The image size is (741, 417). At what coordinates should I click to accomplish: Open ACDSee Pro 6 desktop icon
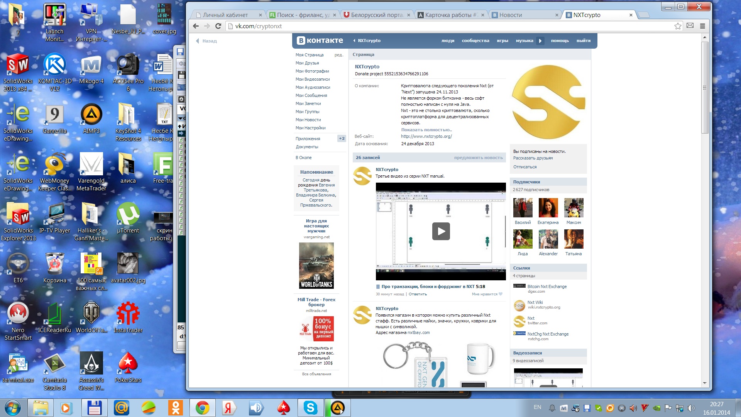pos(128,72)
